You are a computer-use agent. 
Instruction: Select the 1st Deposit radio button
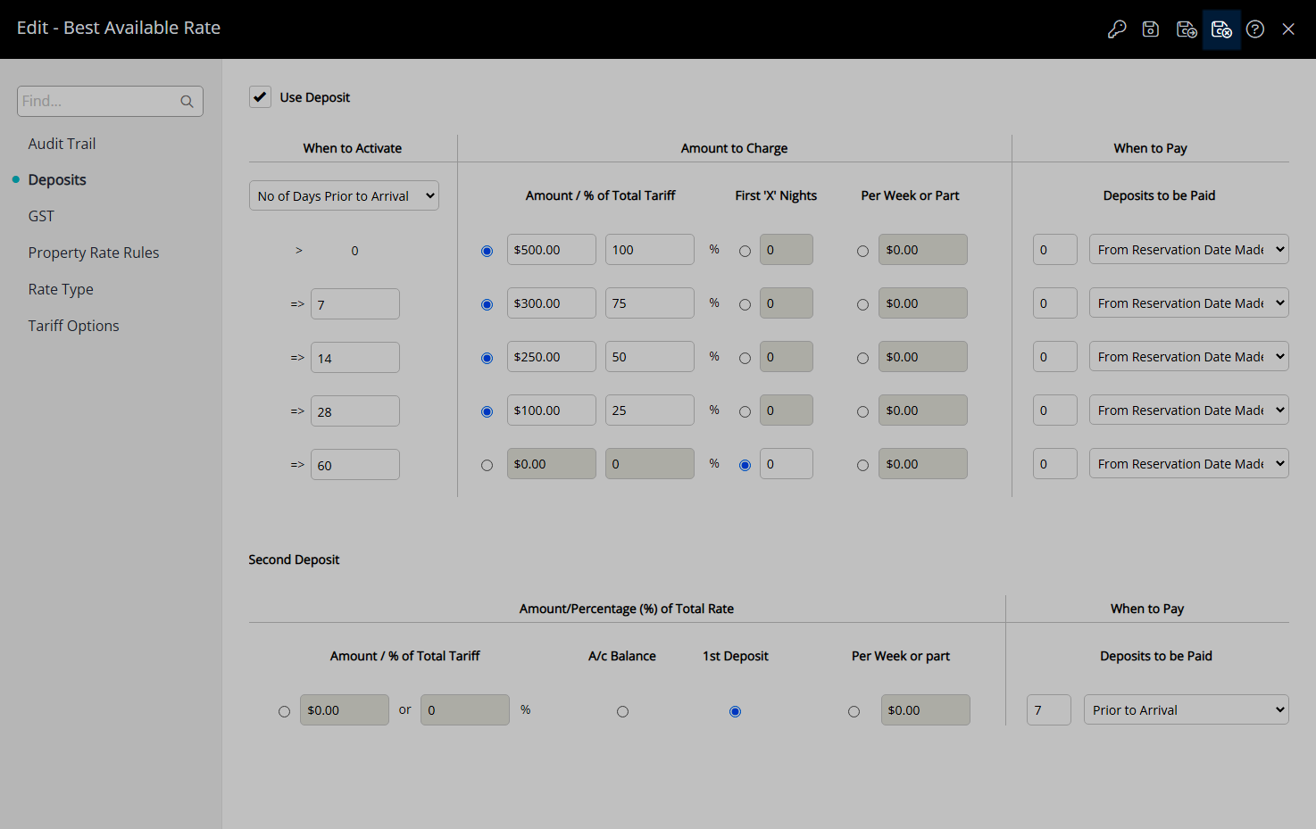point(735,712)
